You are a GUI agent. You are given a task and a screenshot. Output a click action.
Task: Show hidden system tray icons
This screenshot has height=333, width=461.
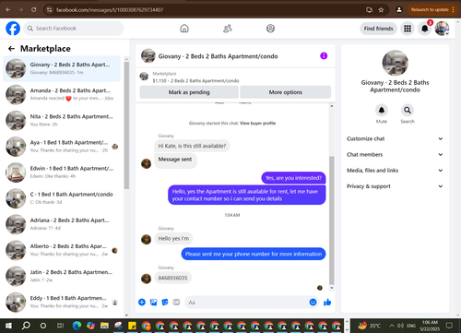coord(392,326)
